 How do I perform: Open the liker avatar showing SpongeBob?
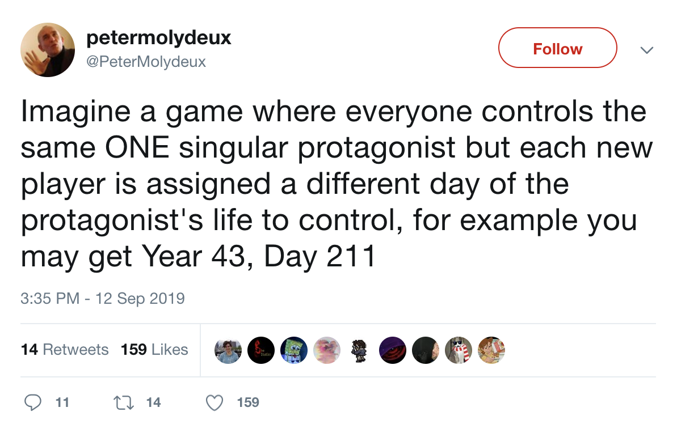coord(294,350)
